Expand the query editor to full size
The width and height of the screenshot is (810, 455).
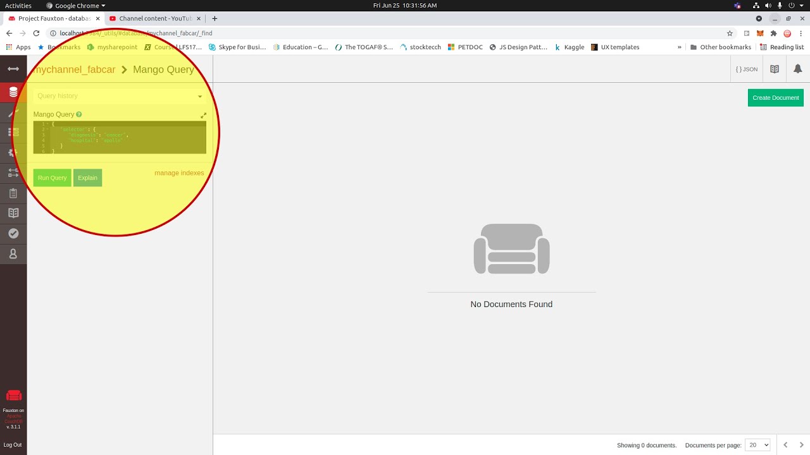(203, 116)
